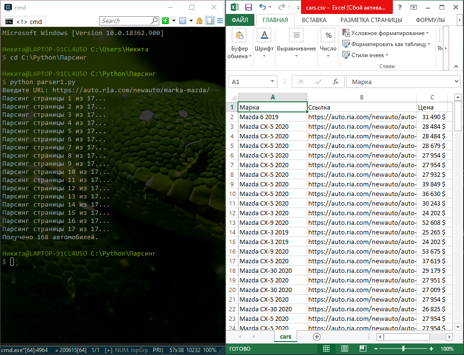Viewport: 464px width, 355px height.
Task: Switch to Normal view in status bar
Action: [x=326, y=348]
